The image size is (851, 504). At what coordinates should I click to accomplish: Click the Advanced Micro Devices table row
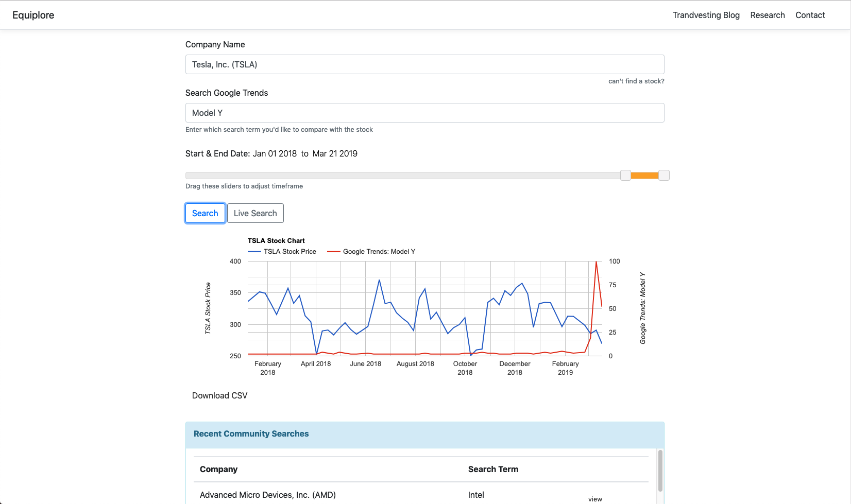pos(268,495)
